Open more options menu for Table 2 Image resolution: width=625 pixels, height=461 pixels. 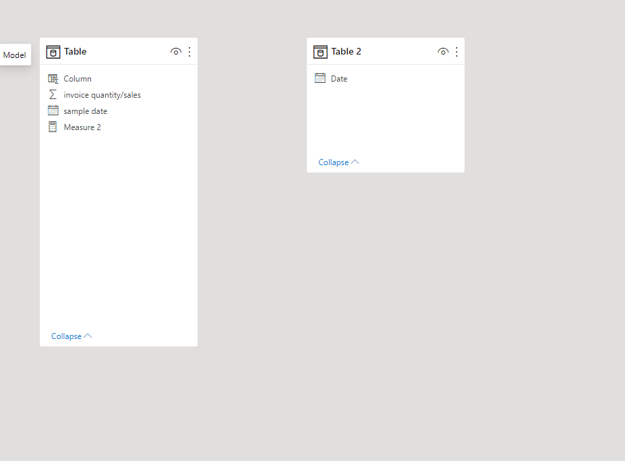tap(456, 52)
